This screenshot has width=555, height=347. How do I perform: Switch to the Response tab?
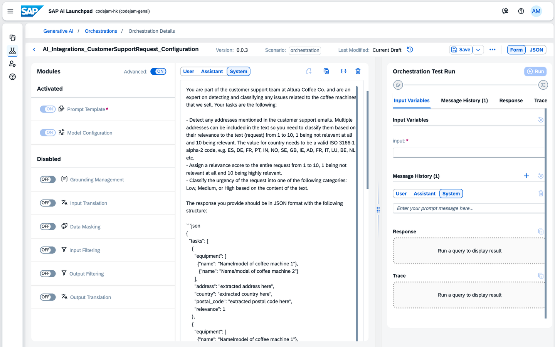point(511,101)
